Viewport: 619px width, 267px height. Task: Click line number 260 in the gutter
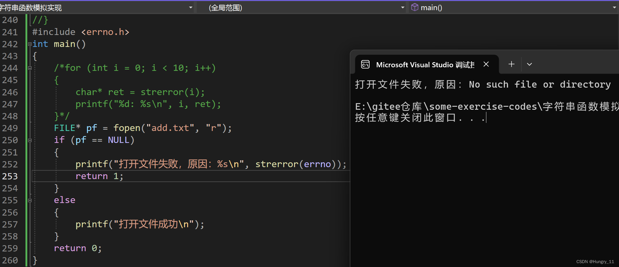pos(10,260)
